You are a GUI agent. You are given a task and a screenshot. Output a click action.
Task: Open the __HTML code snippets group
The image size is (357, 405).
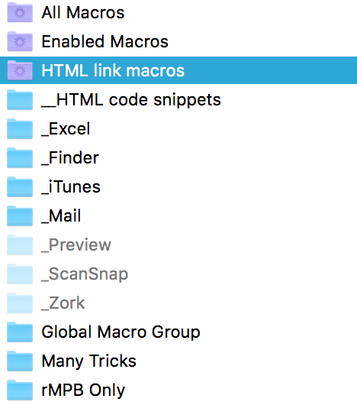click(178, 99)
